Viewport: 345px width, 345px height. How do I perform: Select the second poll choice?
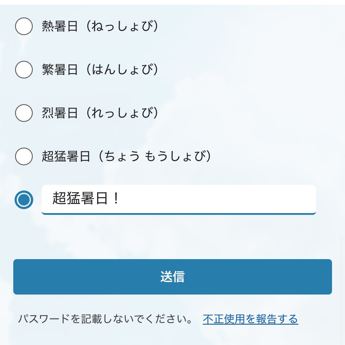coord(24,70)
